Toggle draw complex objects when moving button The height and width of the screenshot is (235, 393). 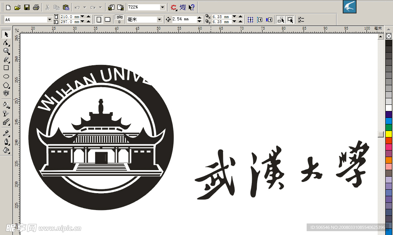click(281, 20)
